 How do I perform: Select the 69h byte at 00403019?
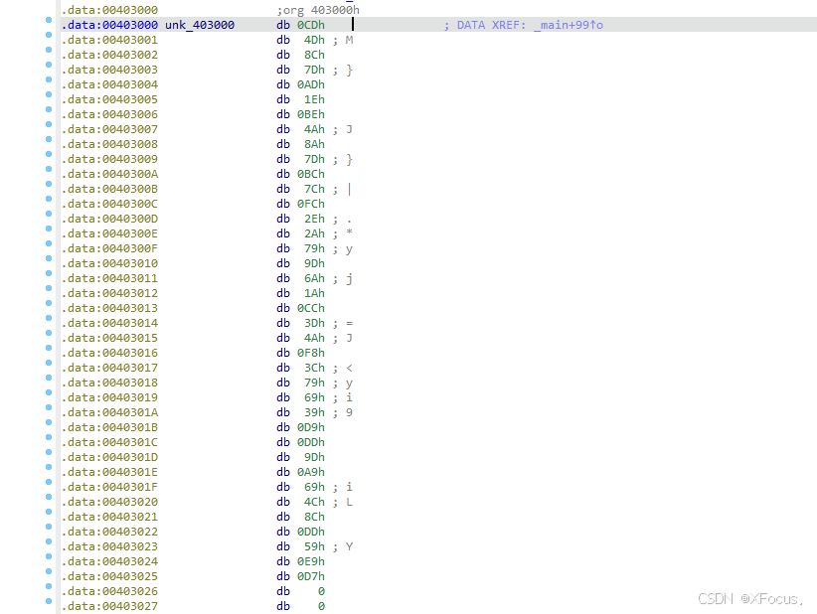coord(314,397)
